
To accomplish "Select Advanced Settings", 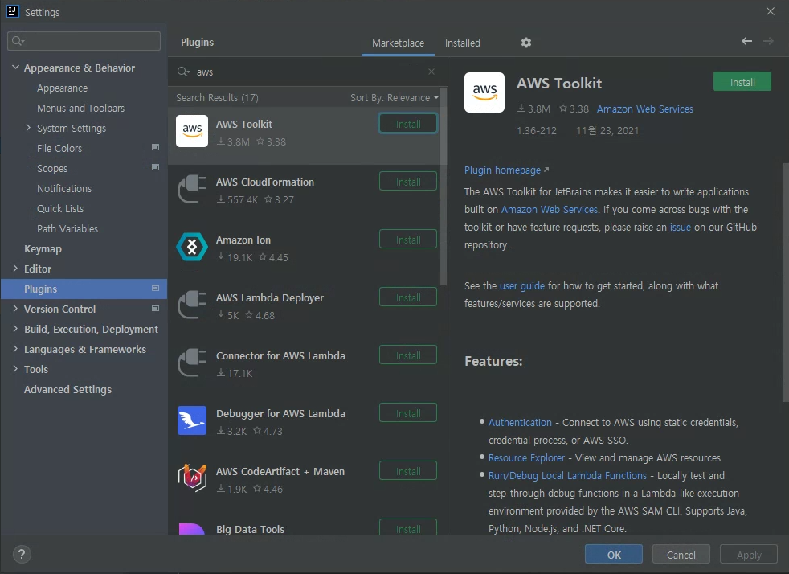I will (x=68, y=390).
